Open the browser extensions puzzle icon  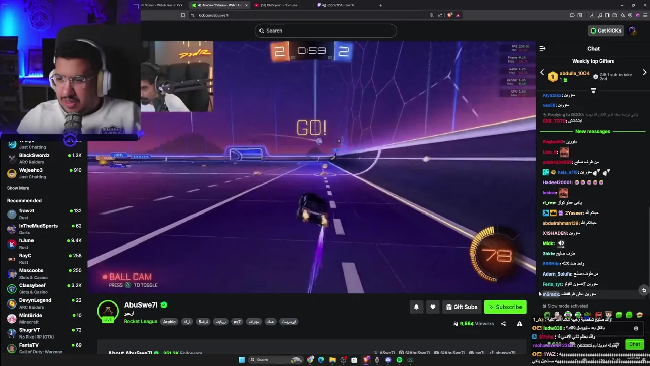[x=572, y=15]
